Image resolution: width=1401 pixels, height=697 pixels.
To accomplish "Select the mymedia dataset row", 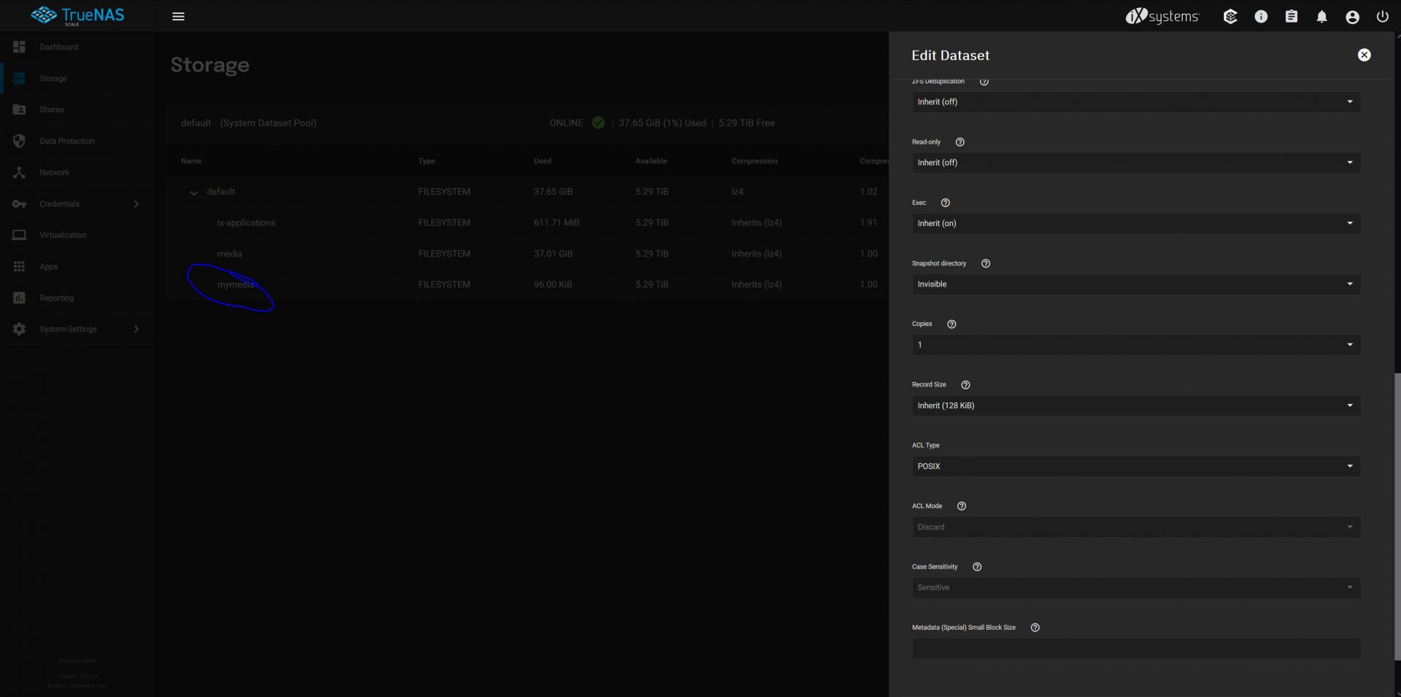I will pos(526,284).
